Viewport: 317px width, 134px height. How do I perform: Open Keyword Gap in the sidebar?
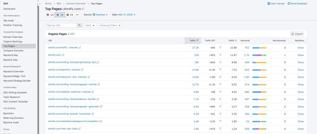[10, 55]
